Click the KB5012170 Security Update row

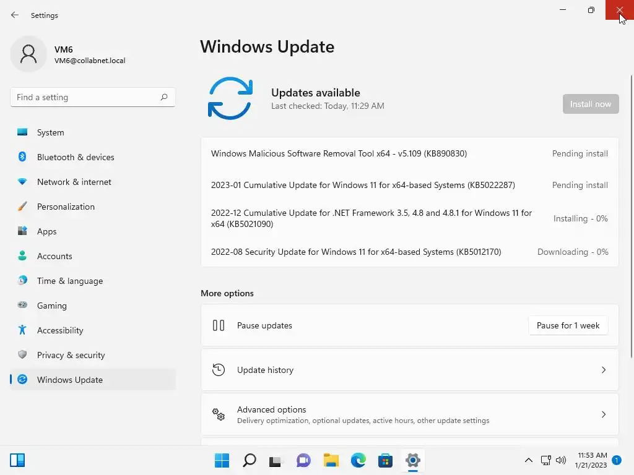409,252
